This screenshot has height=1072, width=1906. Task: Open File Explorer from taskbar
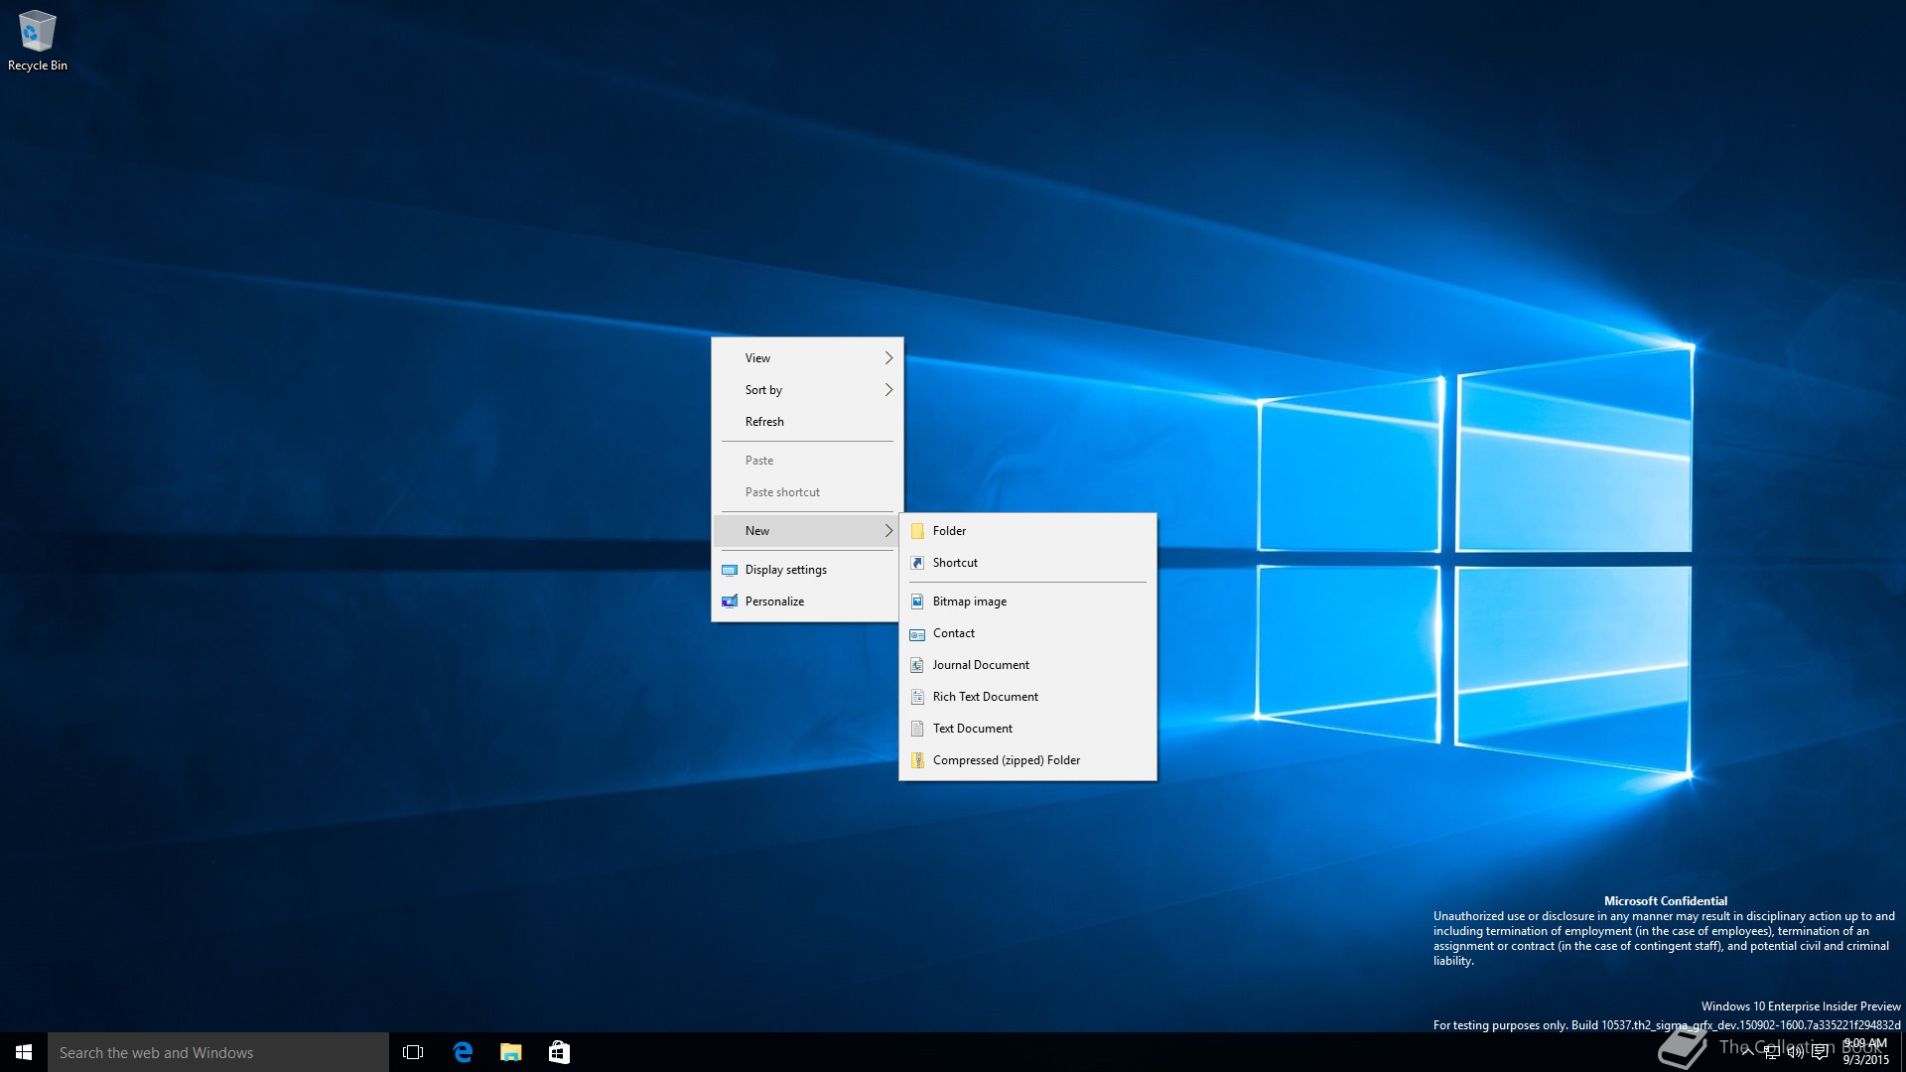[x=511, y=1052]
